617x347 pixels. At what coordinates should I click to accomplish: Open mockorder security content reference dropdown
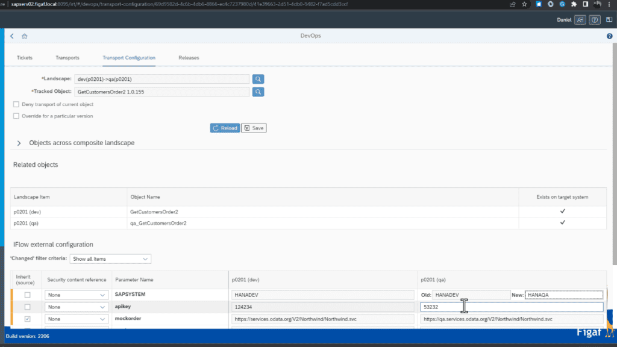[77, 319]
